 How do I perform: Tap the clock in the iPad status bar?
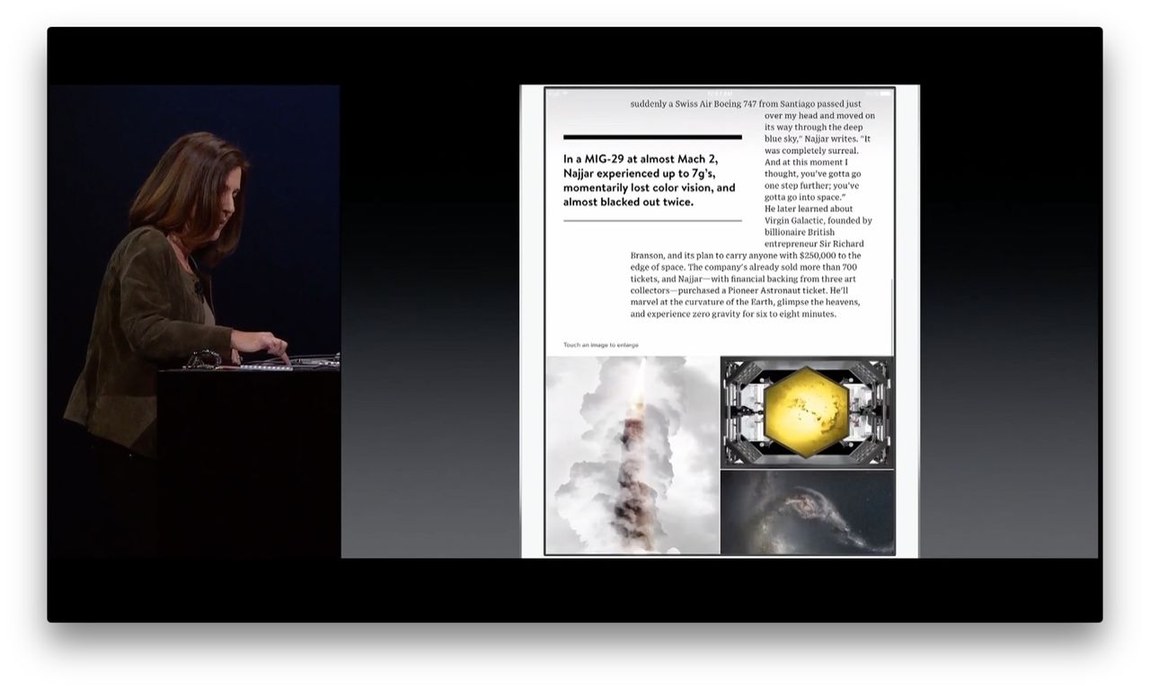pos(720,93)
